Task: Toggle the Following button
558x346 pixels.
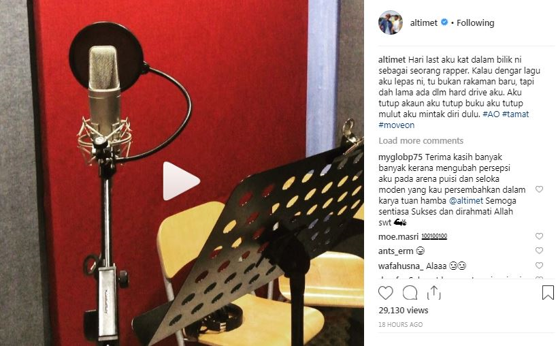Action: (x=476, y=22)
